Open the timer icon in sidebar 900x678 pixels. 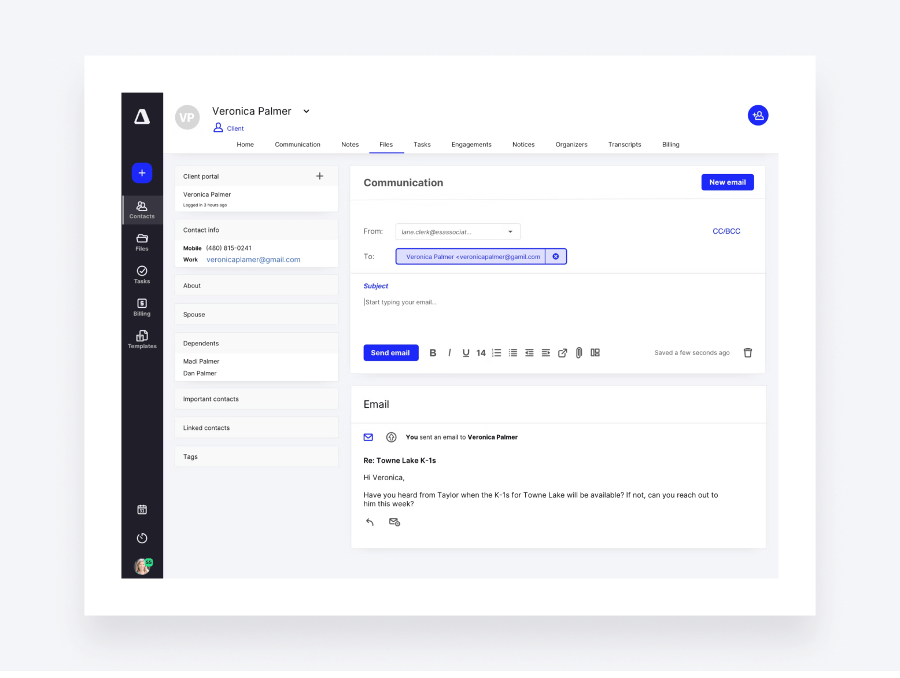pyautogui.click(x=142, y=538)
